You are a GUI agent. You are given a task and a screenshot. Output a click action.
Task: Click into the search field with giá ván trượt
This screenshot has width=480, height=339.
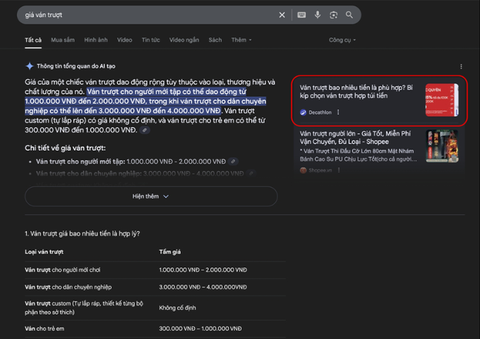pos(147,15)
